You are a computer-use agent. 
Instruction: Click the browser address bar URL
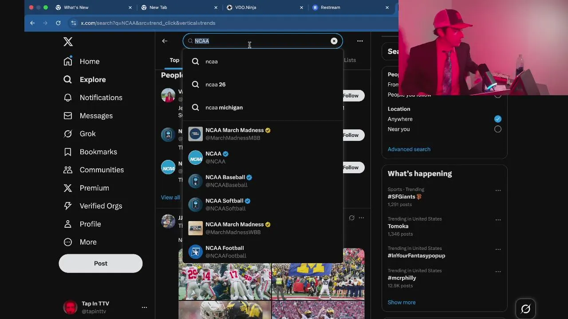click(x=148, y=23)
